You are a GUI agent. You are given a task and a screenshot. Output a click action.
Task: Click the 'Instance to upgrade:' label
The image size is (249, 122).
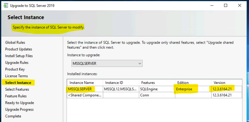[84, 55]
